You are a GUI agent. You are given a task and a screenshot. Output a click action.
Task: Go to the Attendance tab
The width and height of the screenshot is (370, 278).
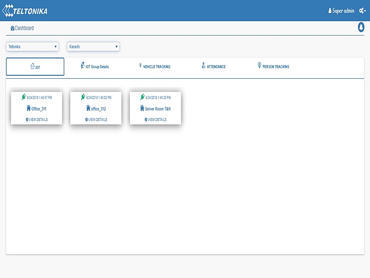coord(214,67)
